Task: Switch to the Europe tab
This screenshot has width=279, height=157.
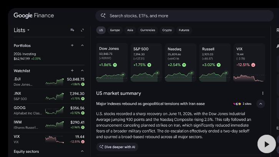Action: pos(115,30)
